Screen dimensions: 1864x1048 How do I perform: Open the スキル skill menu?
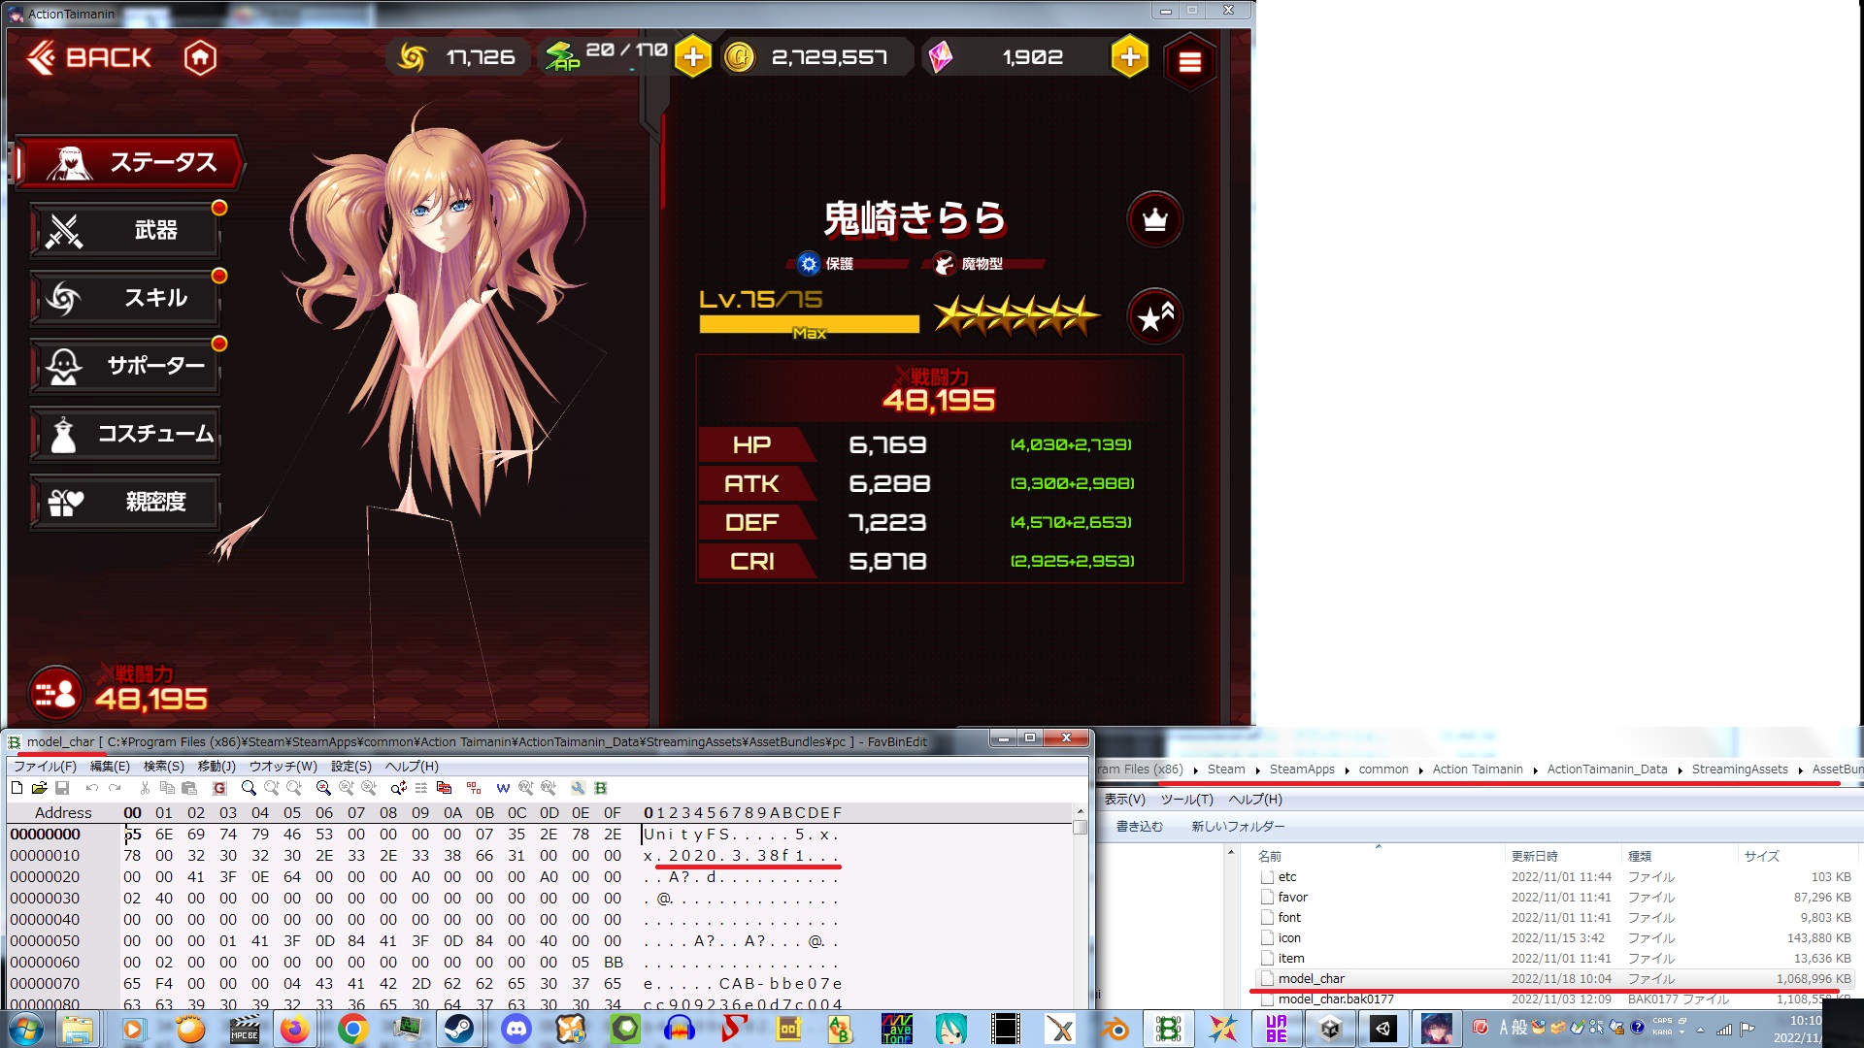125,298
